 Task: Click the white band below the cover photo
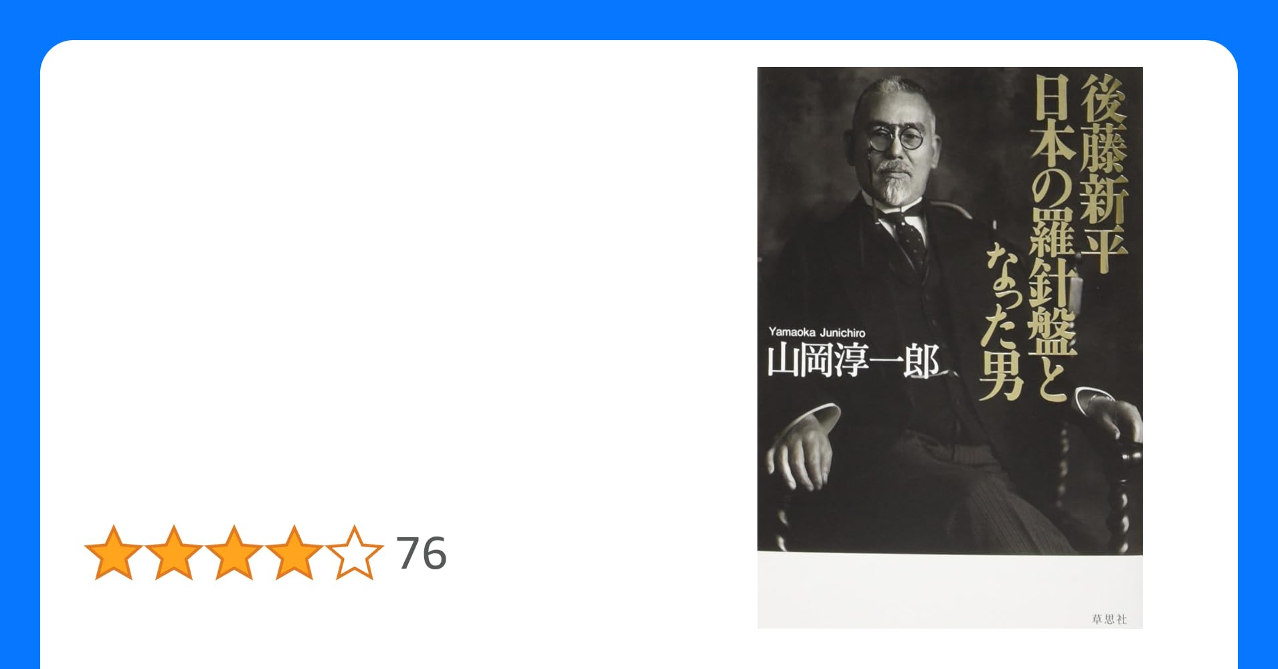[949, 591]
